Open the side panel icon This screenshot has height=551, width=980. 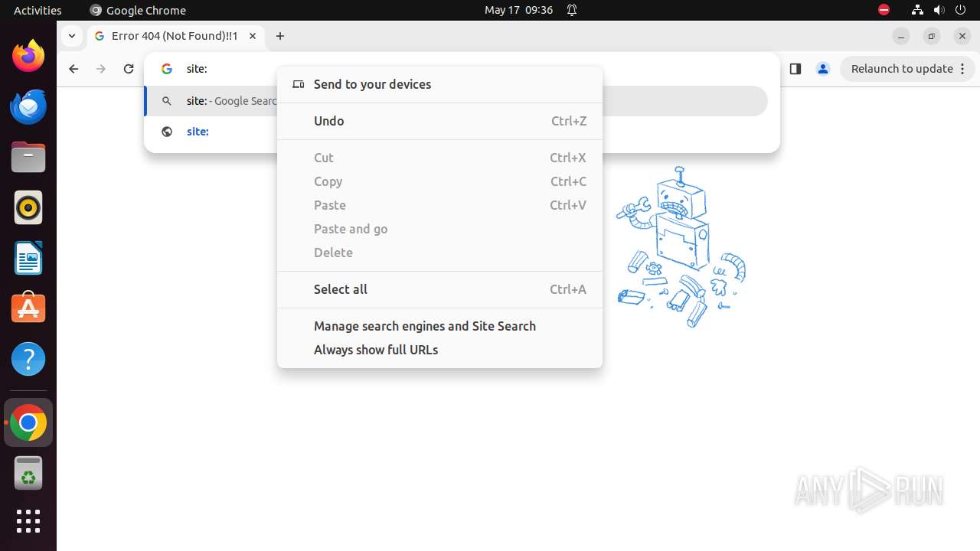coord(795,69)
